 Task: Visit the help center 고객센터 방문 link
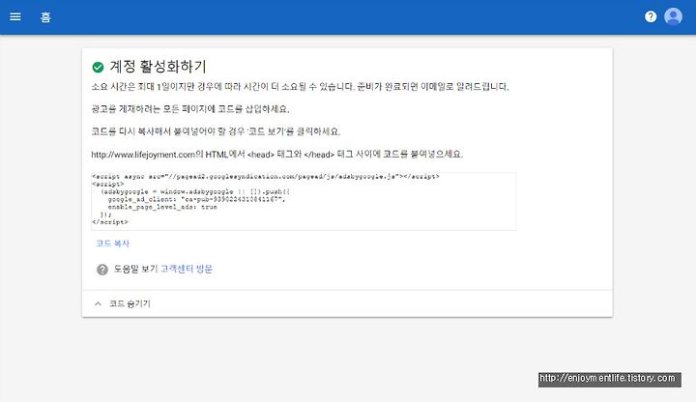(x=187, y=269)
